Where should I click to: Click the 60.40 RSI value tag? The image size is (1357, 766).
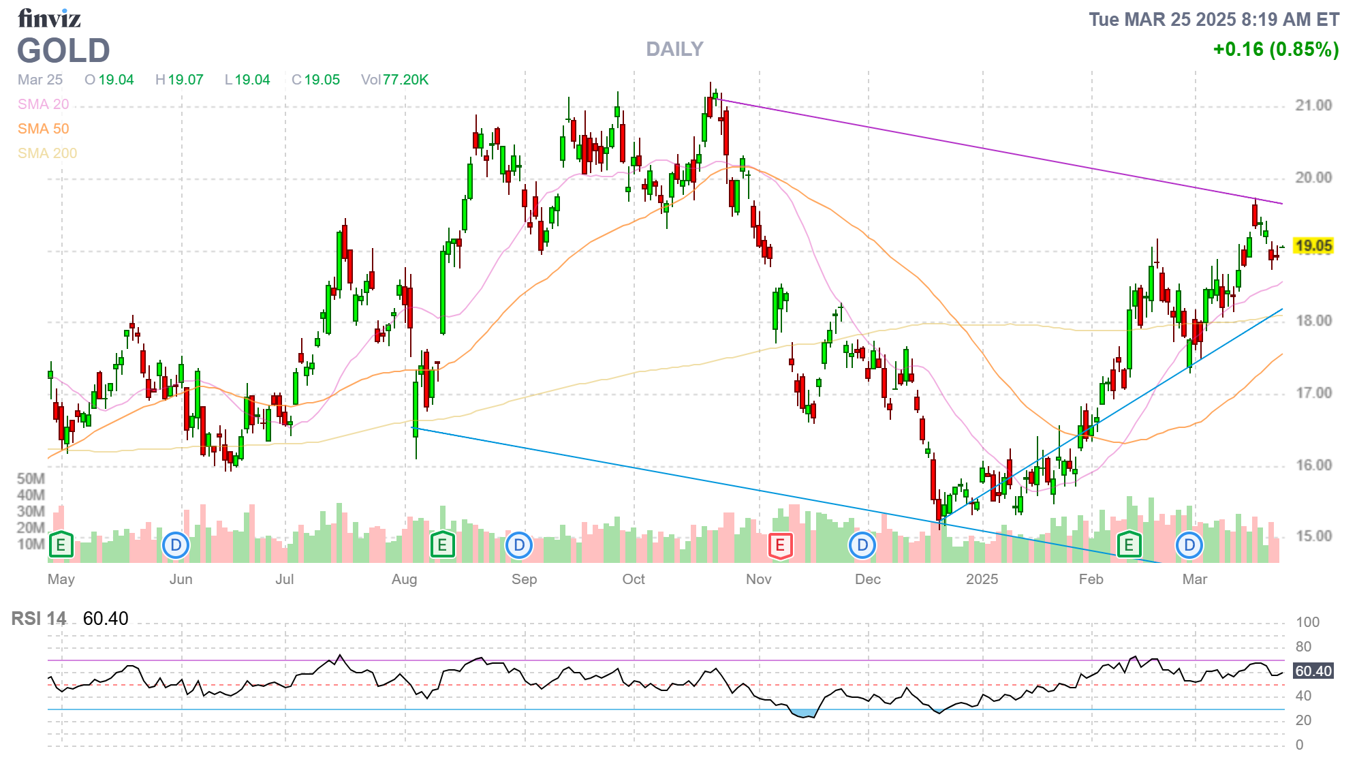1313,671
